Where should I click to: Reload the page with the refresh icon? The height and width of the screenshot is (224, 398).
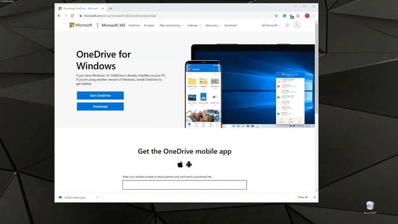coord(72,16)
